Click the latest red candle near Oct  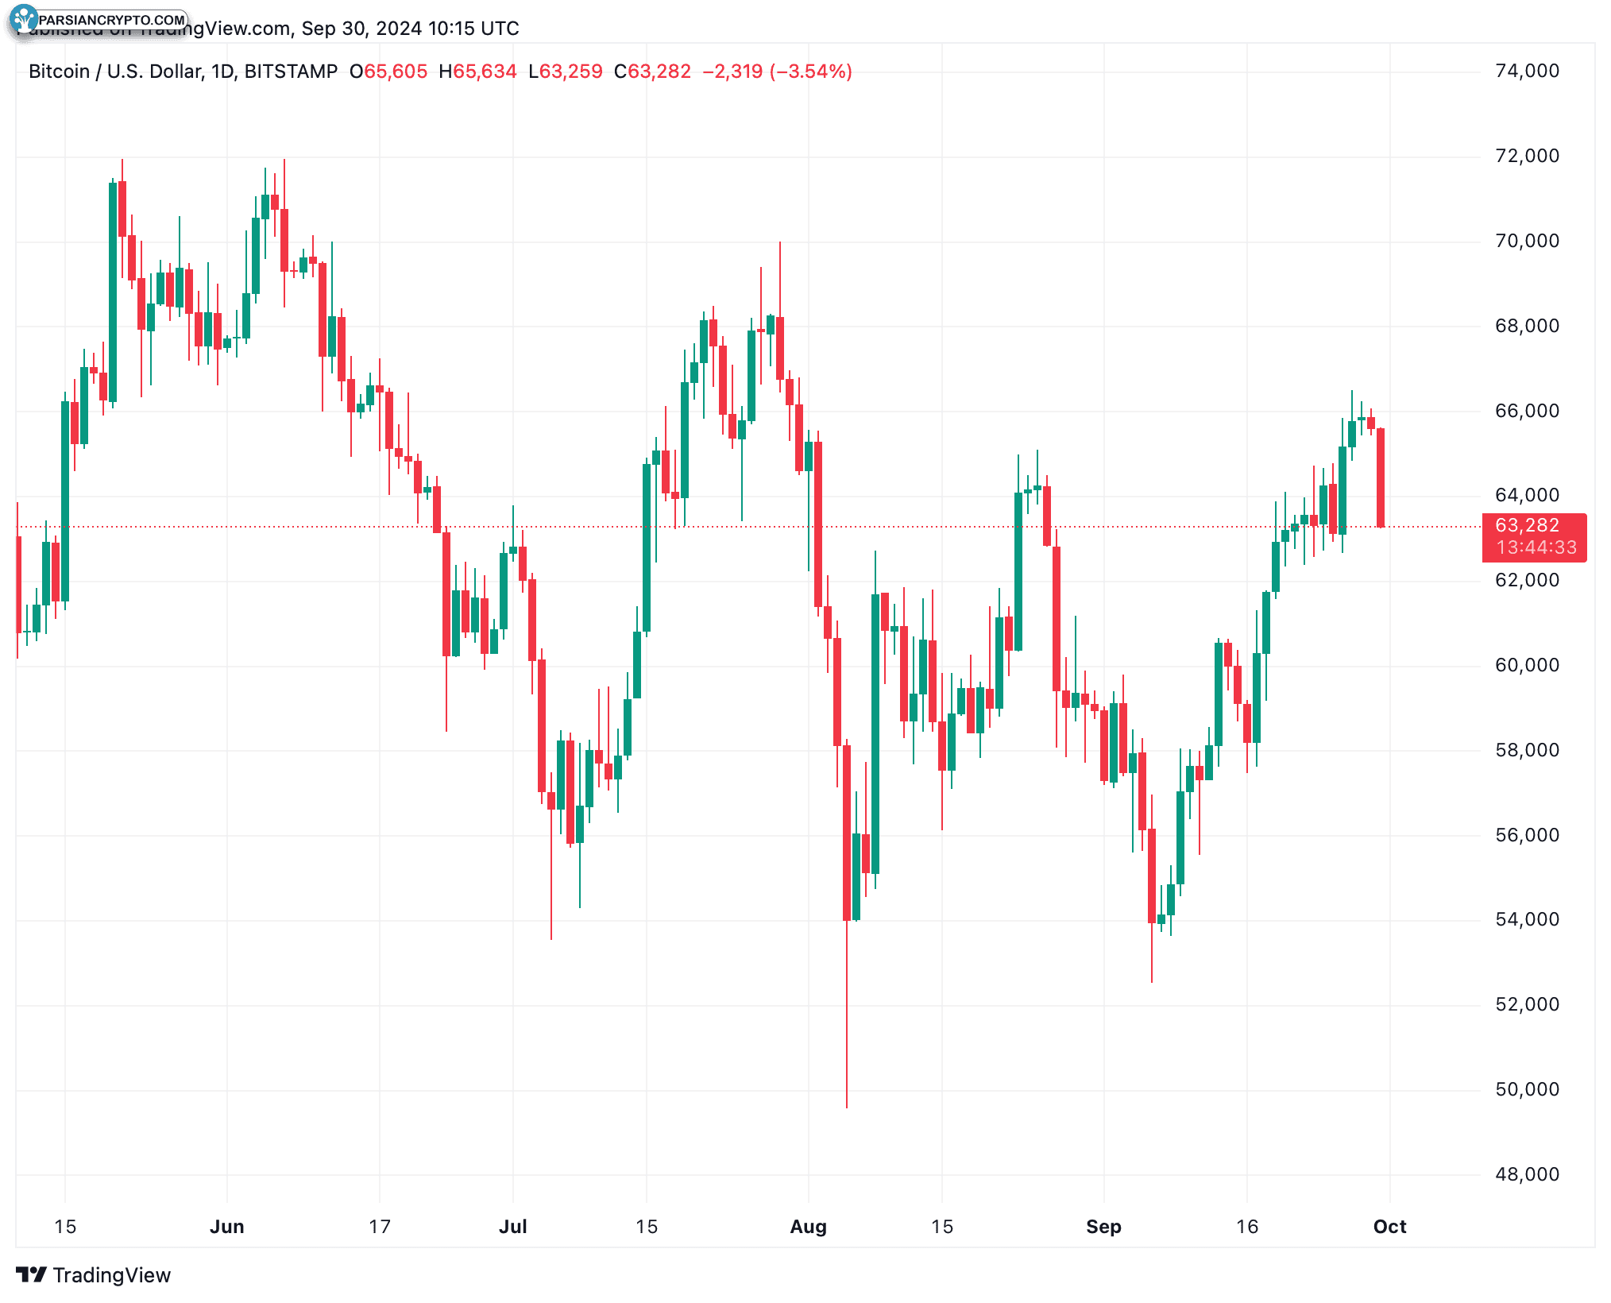pyautogui.click(x=1381, y=478)
